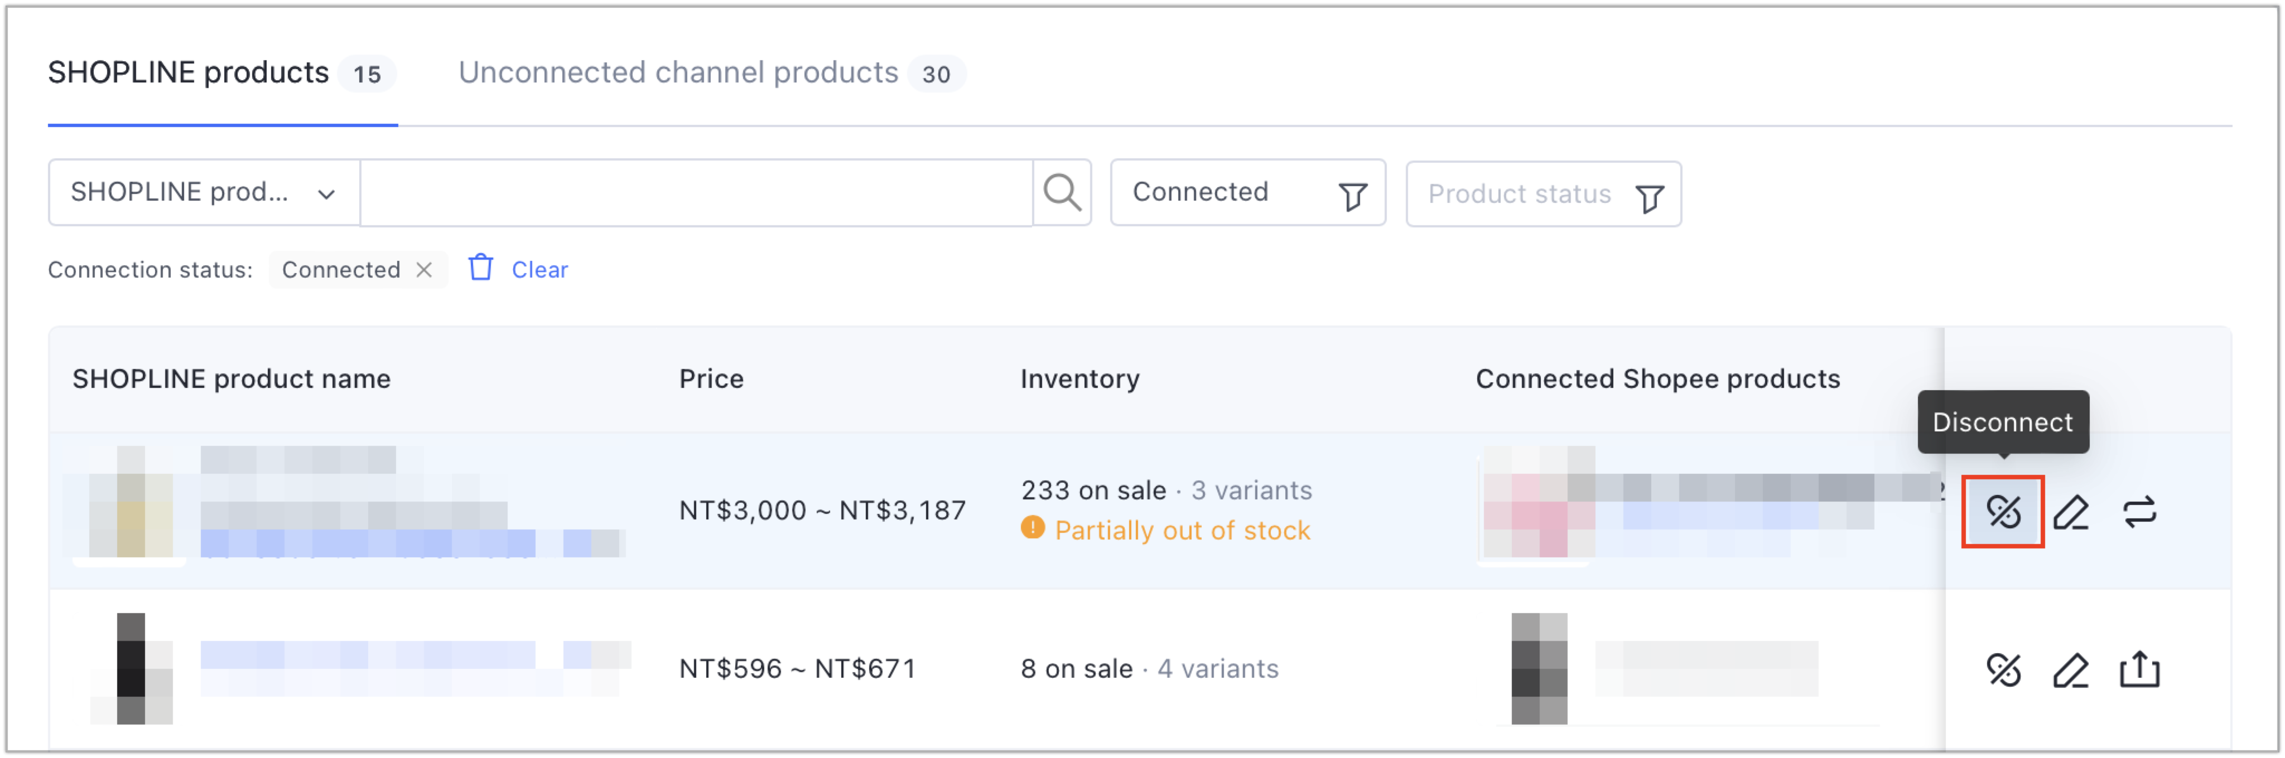
Task: Click the count badge 30 on the Unconnected tab
Action: 936,75
